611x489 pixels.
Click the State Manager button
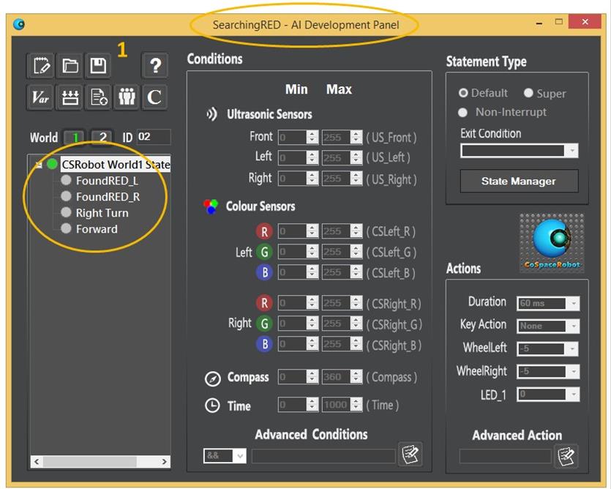518,181
